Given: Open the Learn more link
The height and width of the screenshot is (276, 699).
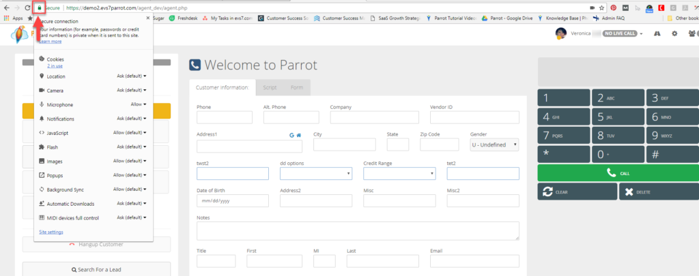Looking at the screenshot, I should [50, 42].
